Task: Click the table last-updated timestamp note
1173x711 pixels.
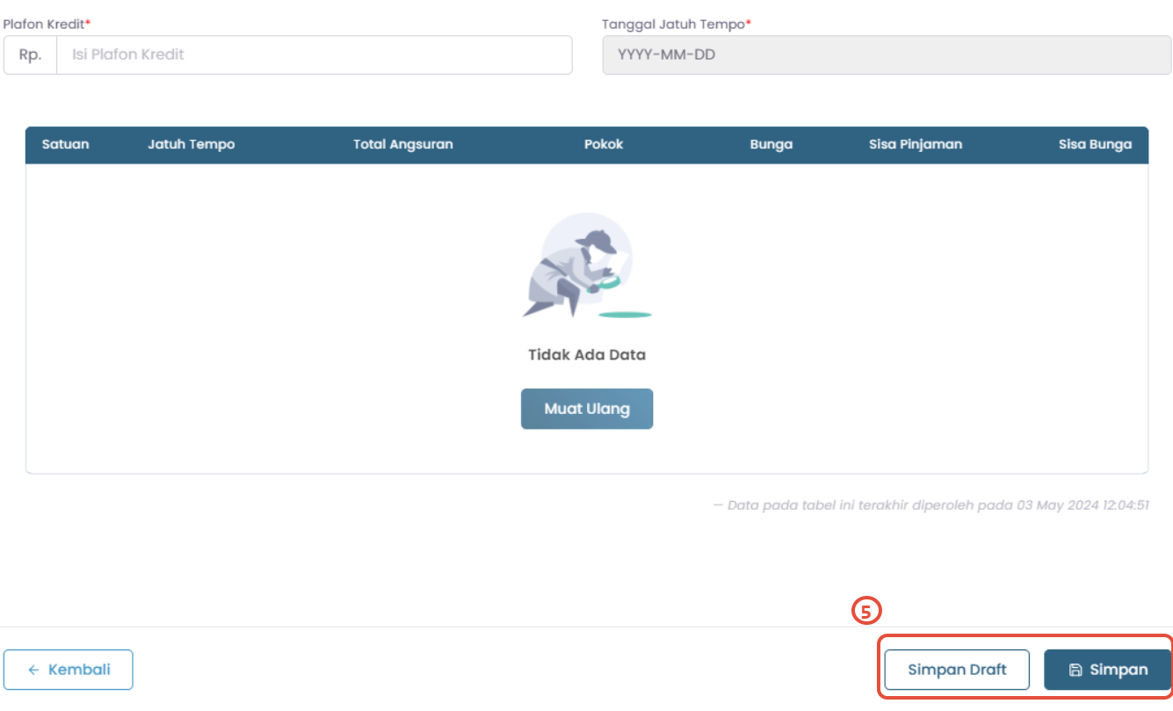Action: (930, 506)
